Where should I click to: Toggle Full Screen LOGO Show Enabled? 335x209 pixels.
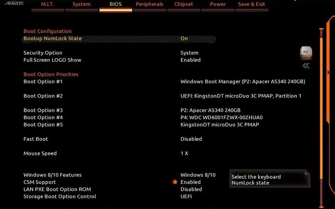pos(191,60)
